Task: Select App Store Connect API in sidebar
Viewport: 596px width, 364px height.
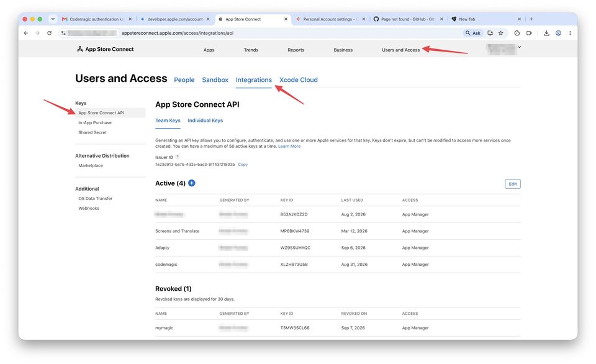Action: [111, 112]
